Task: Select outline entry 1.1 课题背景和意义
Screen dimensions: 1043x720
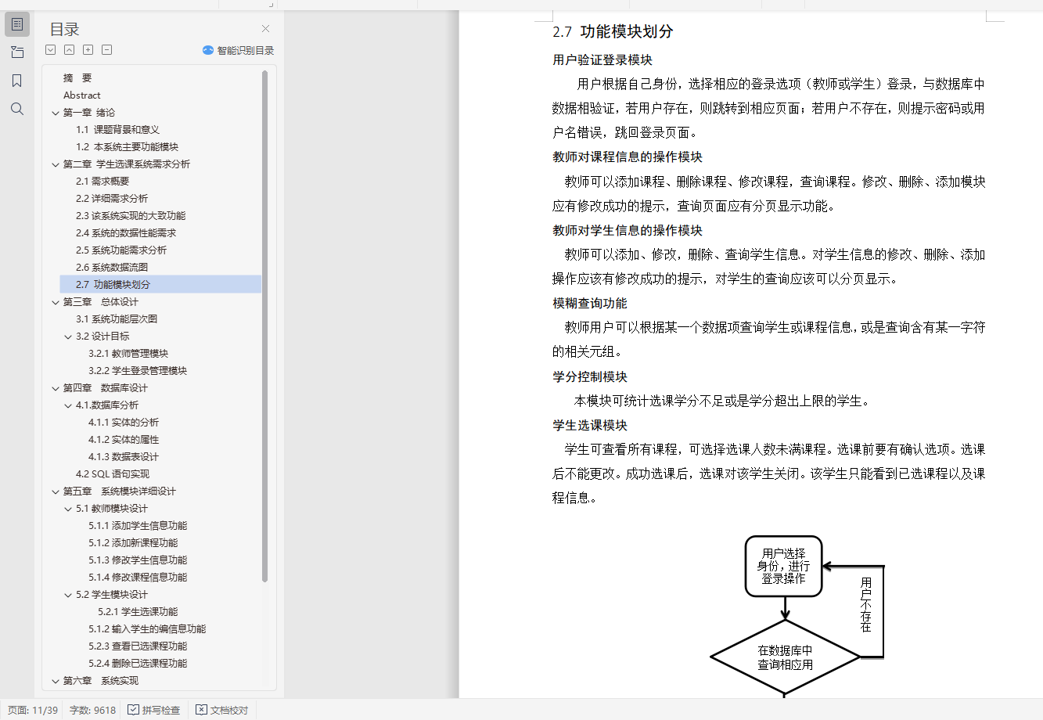Action: (117, 130)
